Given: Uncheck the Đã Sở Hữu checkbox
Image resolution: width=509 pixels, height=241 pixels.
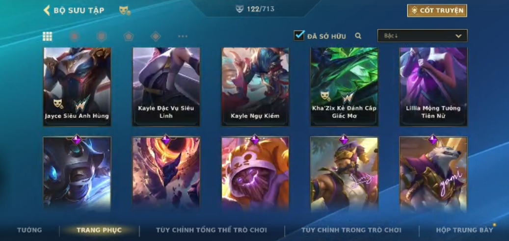Looking at the screenshot, I should 299,35.
